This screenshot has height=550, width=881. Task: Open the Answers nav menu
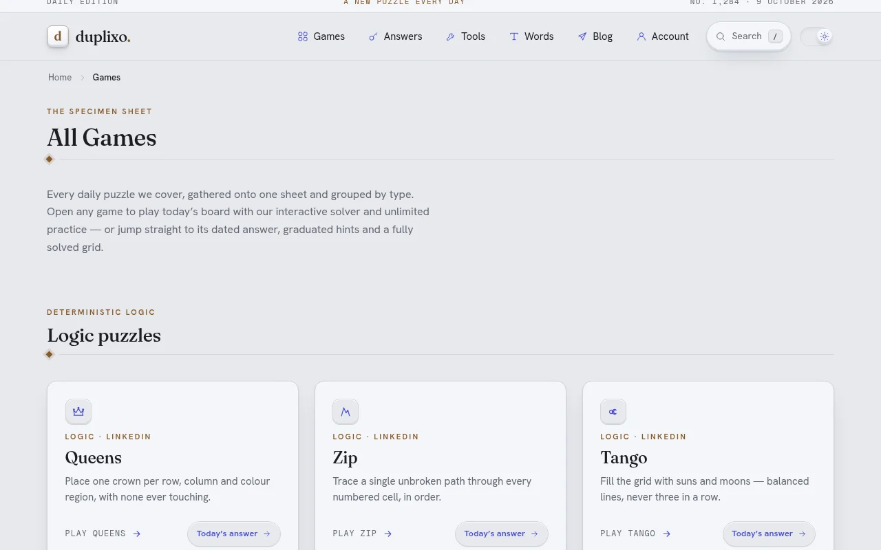(x=396, y=36)
